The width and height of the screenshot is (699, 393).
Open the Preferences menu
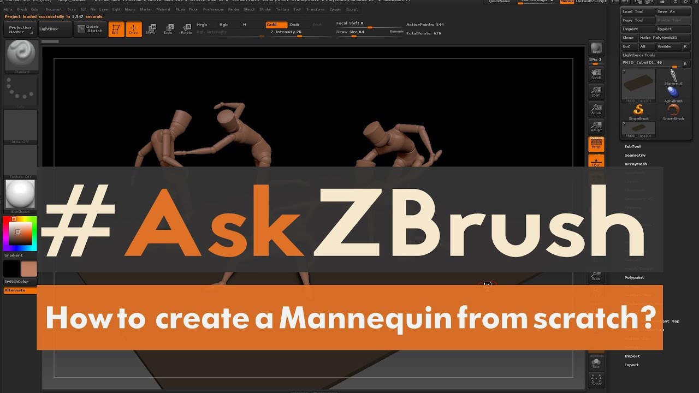click(x=213, y=9)
